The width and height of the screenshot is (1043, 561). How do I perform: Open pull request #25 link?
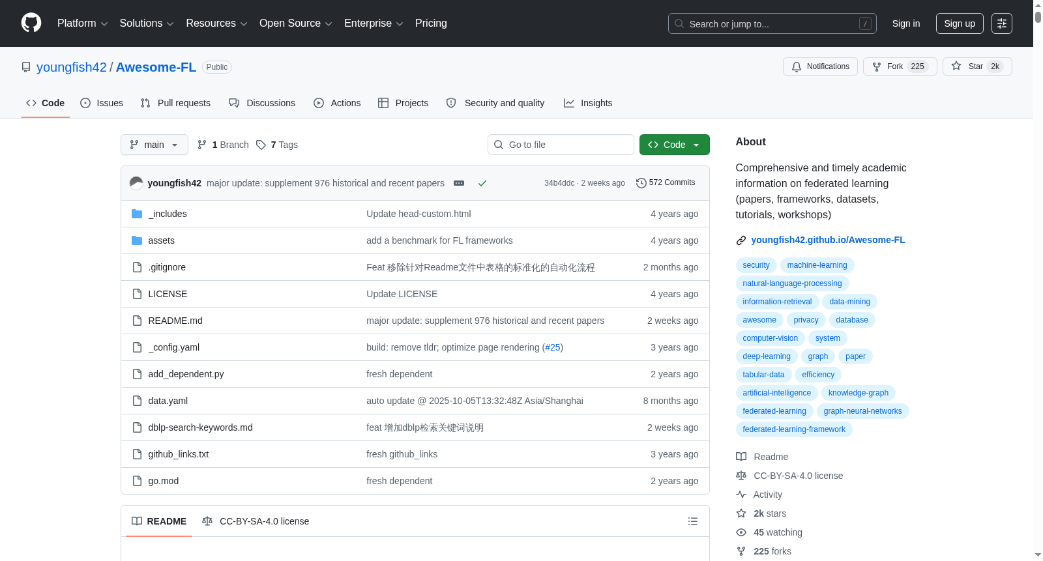click(553, 347)
